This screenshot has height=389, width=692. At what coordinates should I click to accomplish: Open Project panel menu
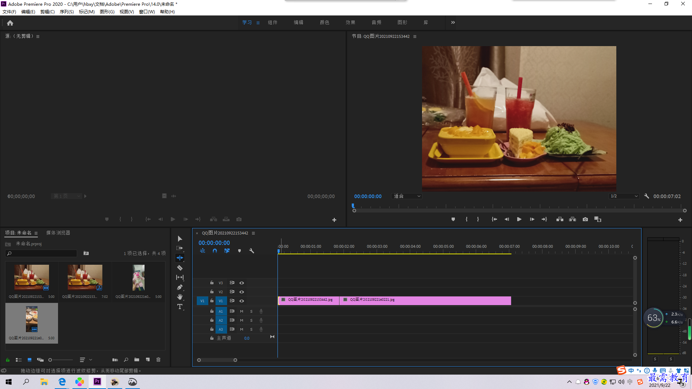pos(36,233)
